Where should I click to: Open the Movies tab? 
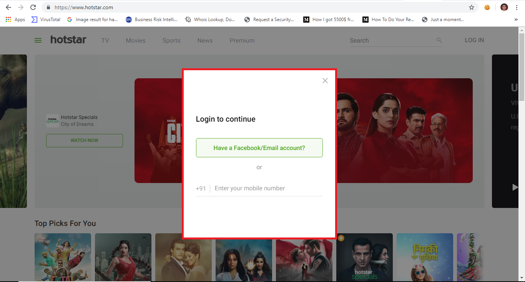(136, 40)
